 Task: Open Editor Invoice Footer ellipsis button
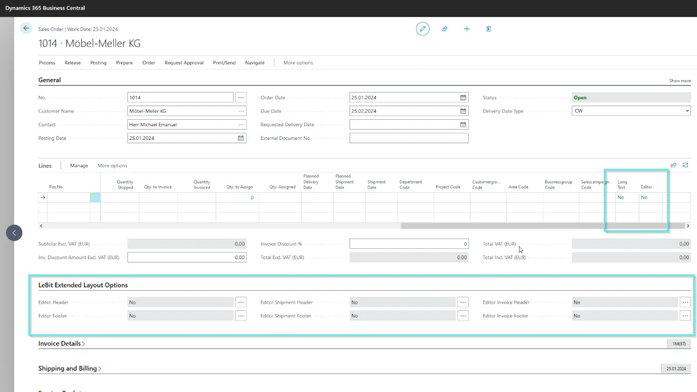(x=685, y=316)
